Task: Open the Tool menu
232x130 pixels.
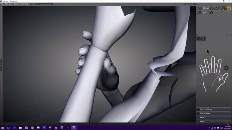Action: click(x=22, y=4)
